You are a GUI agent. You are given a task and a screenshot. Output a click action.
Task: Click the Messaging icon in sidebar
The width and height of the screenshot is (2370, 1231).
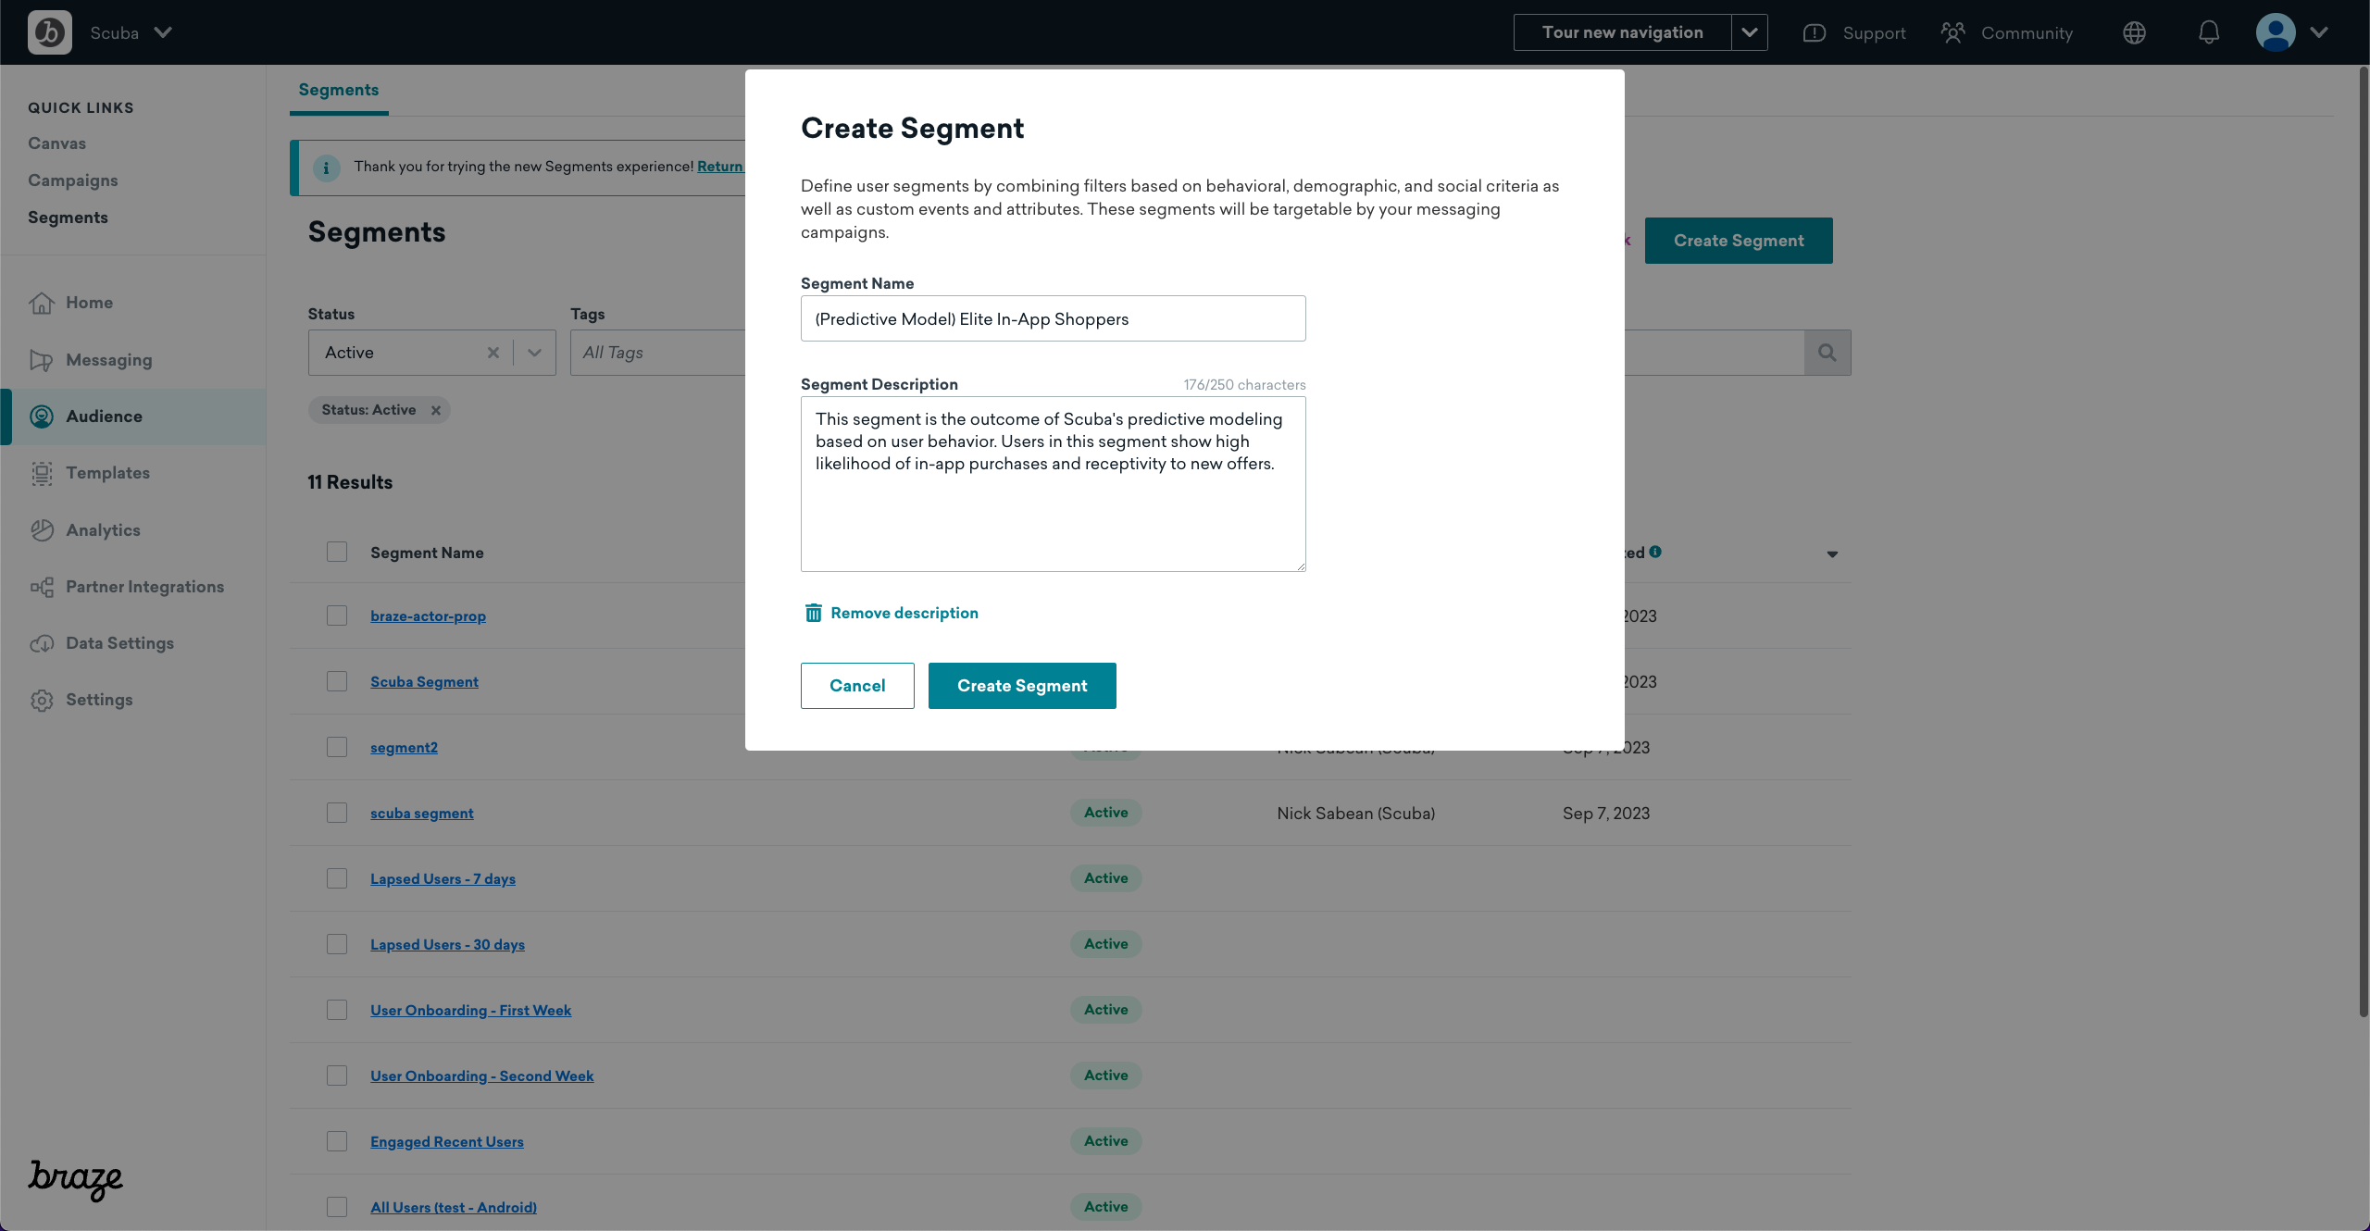[41, 358]
